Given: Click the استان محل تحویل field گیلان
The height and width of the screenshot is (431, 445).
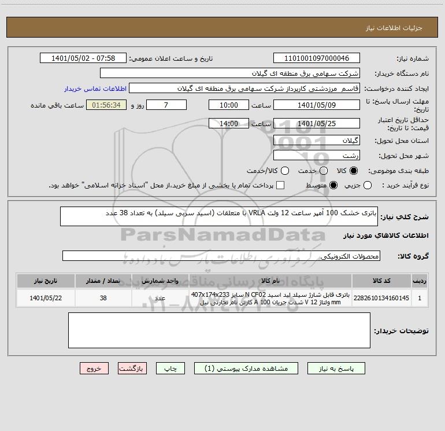Looking at the screenshot, I should (x=317, y=140).
